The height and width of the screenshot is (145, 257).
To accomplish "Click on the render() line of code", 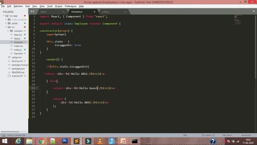I will pos(55,60).
